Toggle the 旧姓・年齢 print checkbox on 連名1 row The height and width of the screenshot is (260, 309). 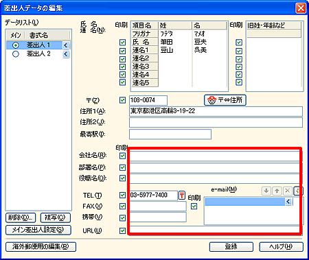click(239, 51)
